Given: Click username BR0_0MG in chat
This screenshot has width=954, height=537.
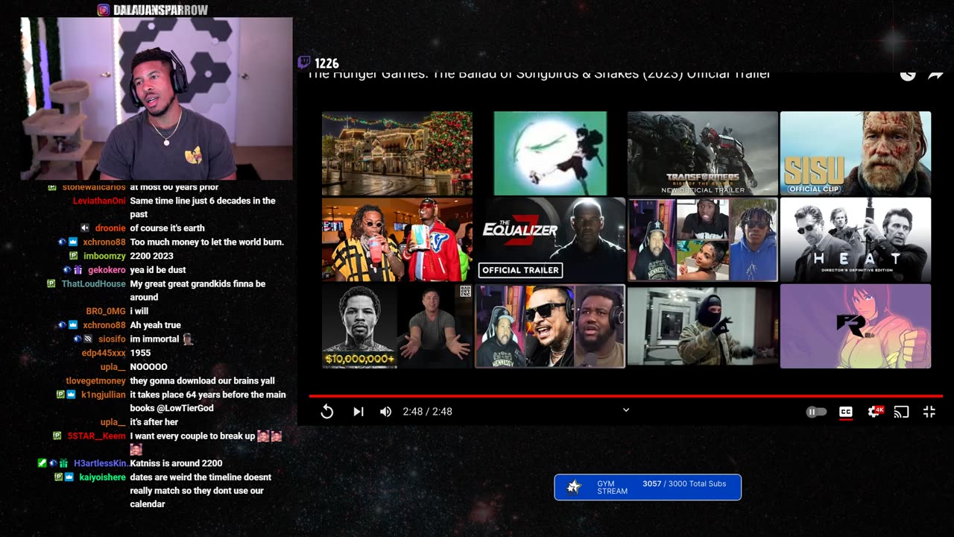Looking at the screenshot, I should point(106,311).
